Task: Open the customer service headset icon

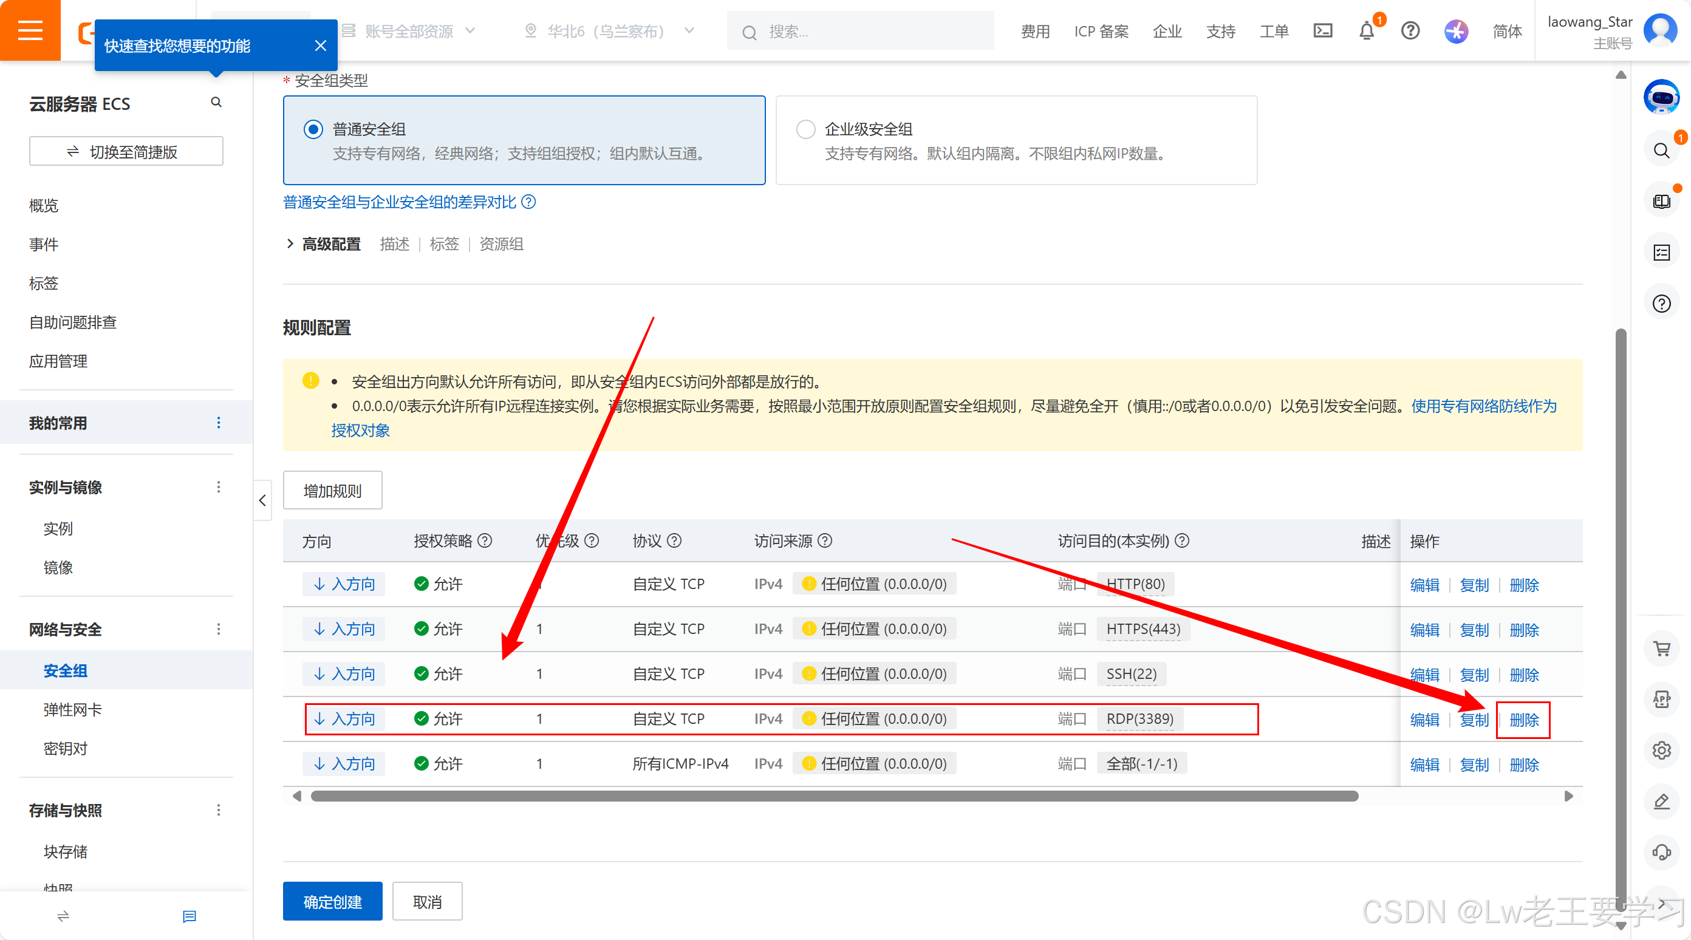Action: coord(1661,852)
